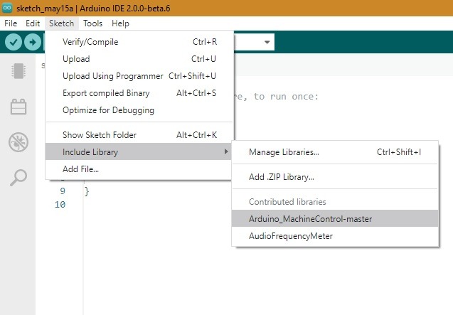Open the File menu
Viewport: 453px width, 315px height.
(x=11, y=23)
